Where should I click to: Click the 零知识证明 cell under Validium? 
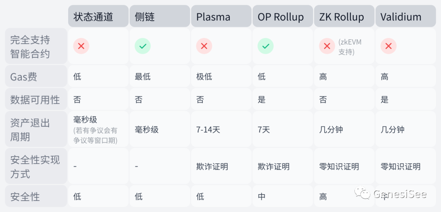401,166
